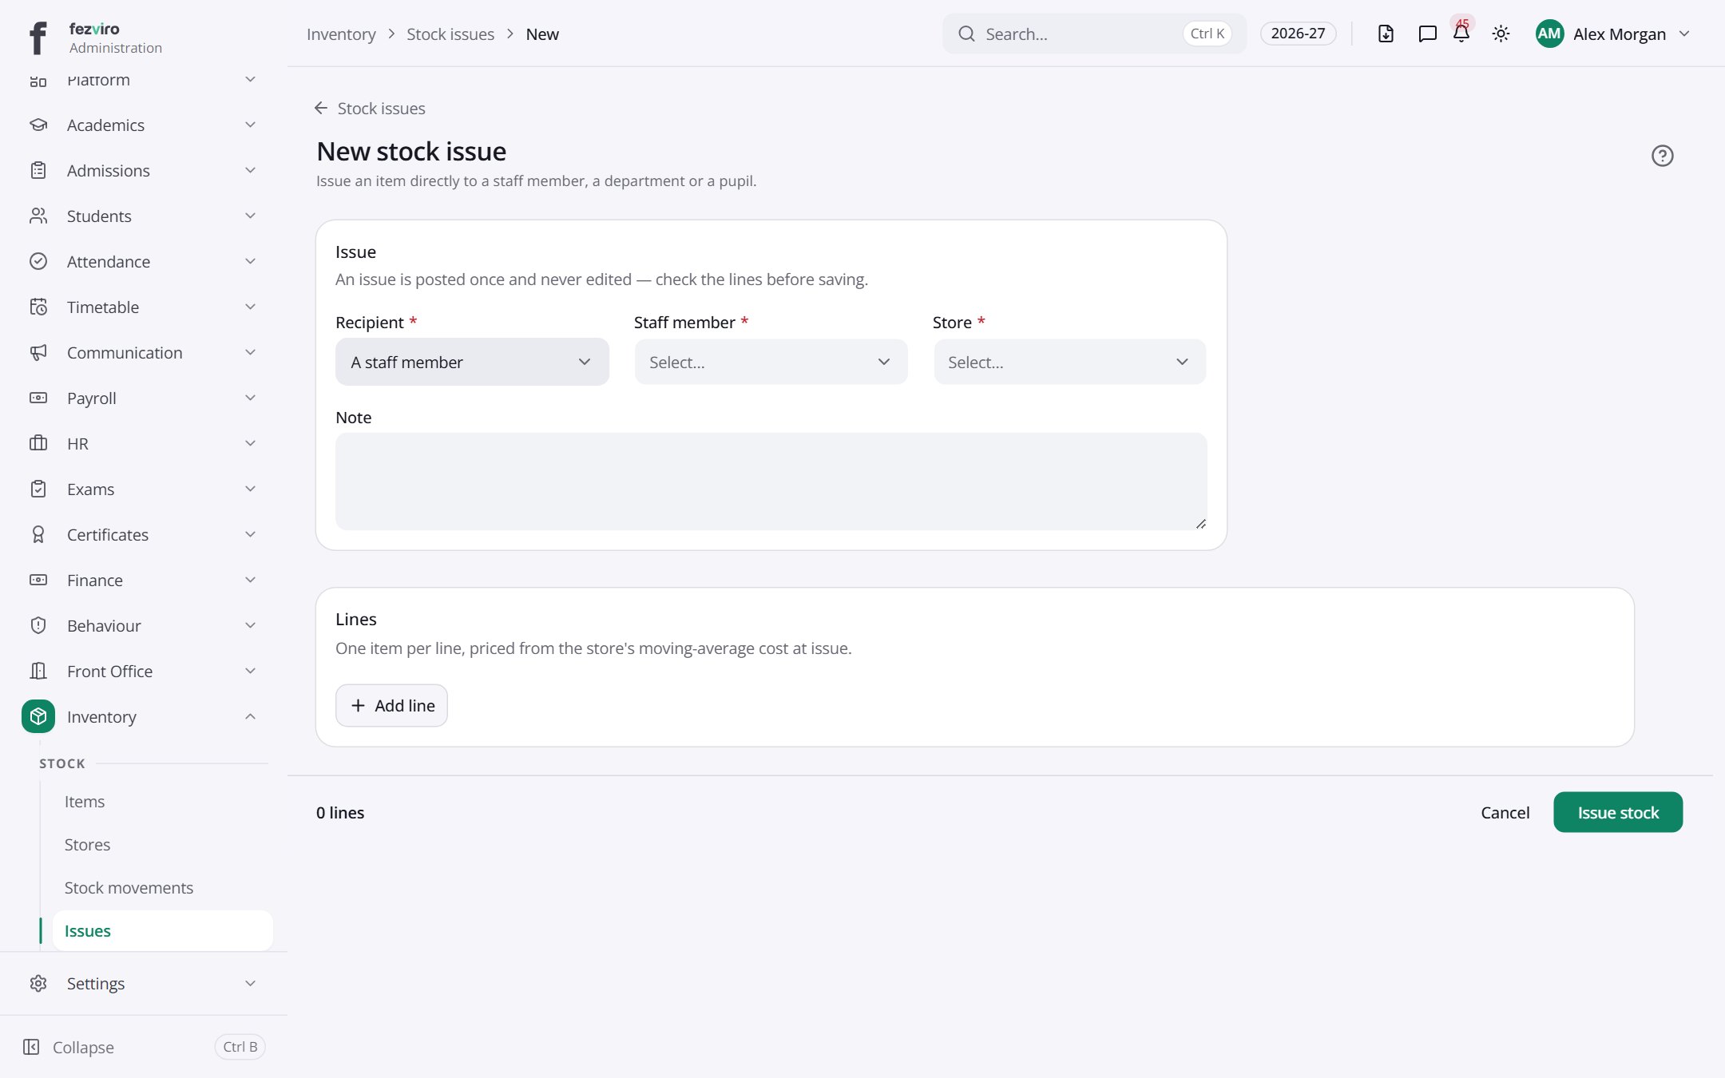Click the Settings gear icon
Viewport: 1725px width, 1078px height.
[38, 983]
